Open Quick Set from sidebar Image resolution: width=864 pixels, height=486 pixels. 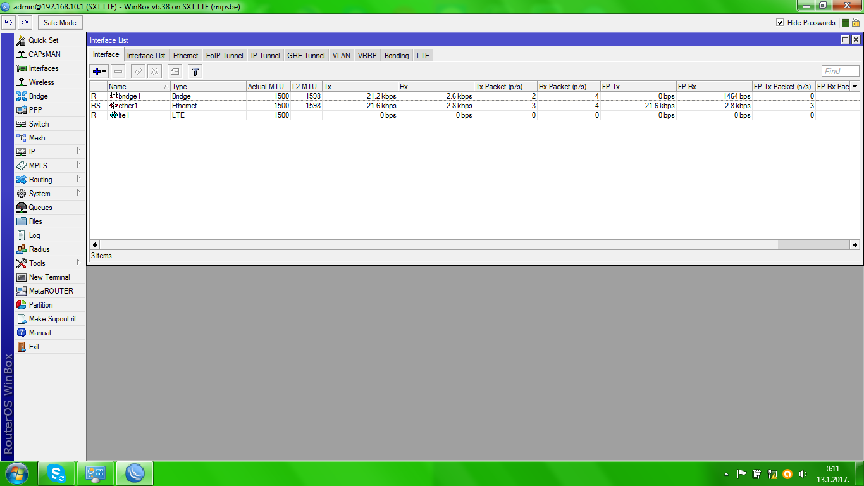[x=43, y=40]
